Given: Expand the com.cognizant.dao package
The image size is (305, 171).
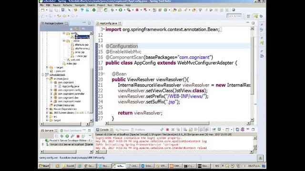Looking at the screenshot, I should 51,97.
